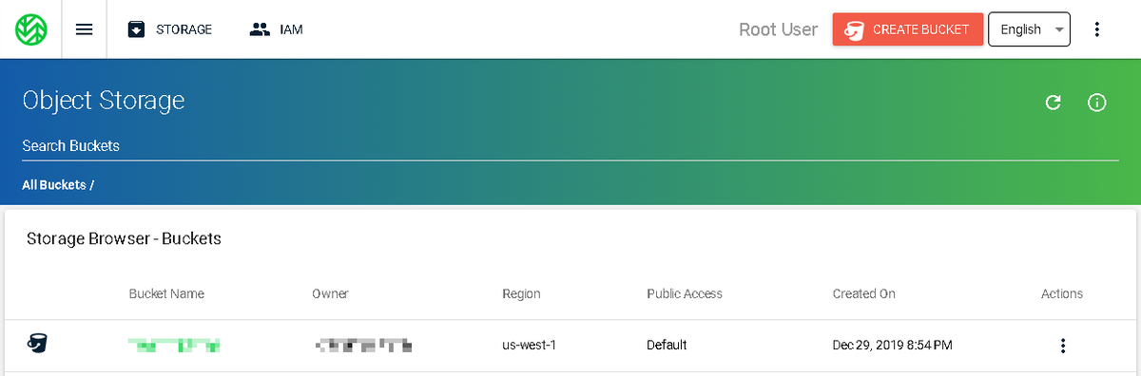Sort by Bucket Name column header

click(166, 293)
